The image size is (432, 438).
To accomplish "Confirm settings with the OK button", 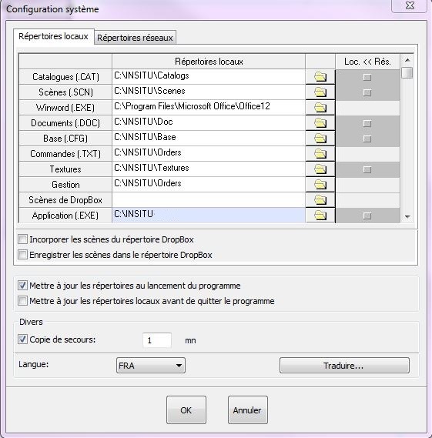I will pyautogui.click(x=186, y=410).
